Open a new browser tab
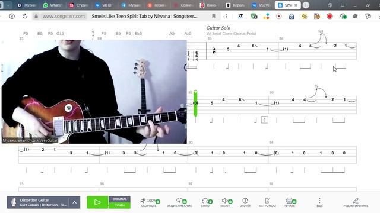 pyautogui.click(x=306, y=5)
